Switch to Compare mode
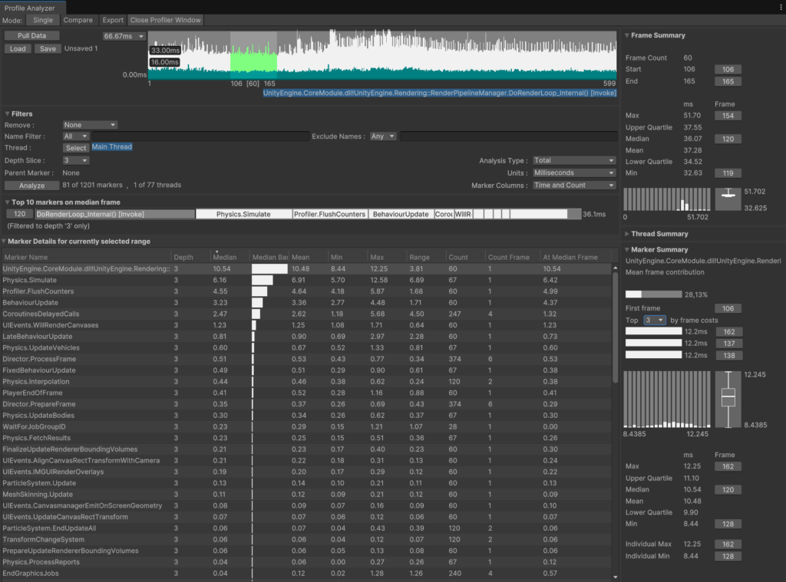This screenshot has height=582, width=786. pyautogui.click(x=78, y=20)
